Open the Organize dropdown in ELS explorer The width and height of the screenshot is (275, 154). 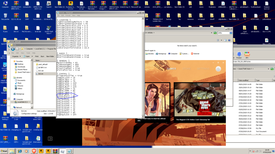(x=16, y=56)
